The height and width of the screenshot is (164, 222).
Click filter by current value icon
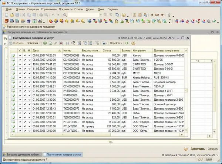click(85, 43)
